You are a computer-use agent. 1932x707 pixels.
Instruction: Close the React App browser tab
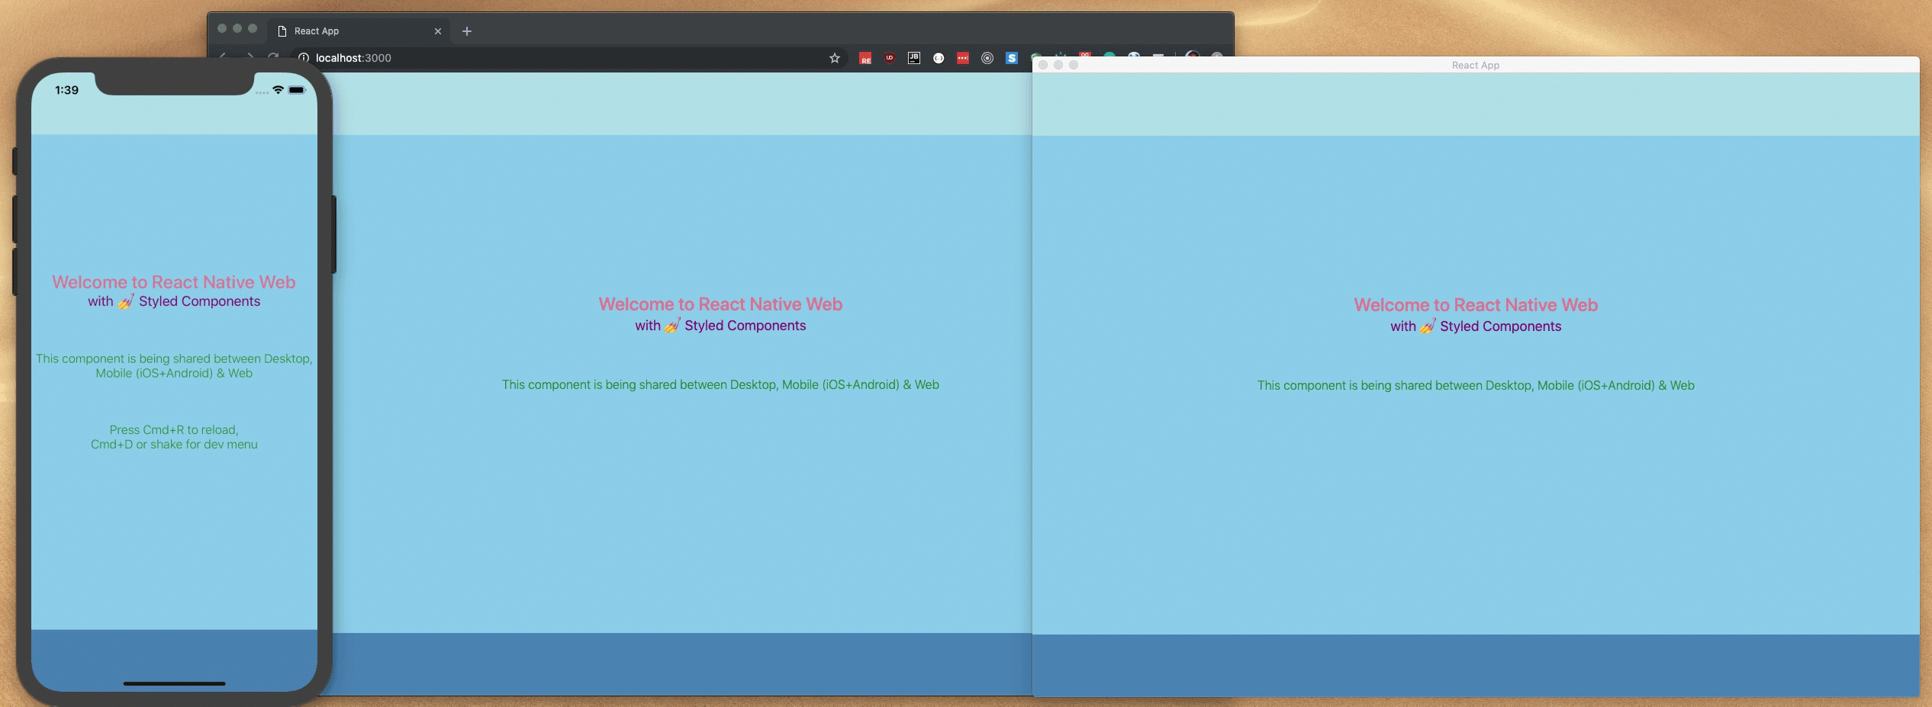point(438,31)
